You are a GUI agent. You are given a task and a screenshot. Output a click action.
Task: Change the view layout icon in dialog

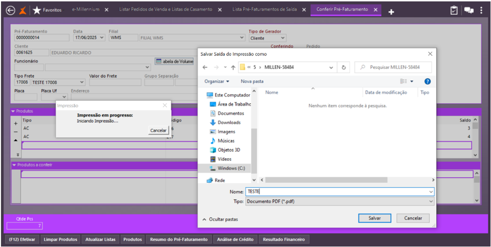404,81
